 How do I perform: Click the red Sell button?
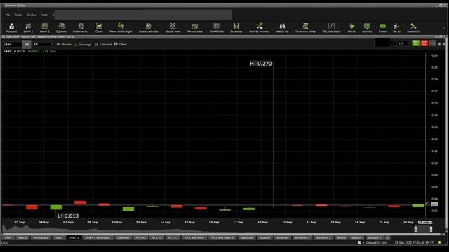tap(424, 43)
